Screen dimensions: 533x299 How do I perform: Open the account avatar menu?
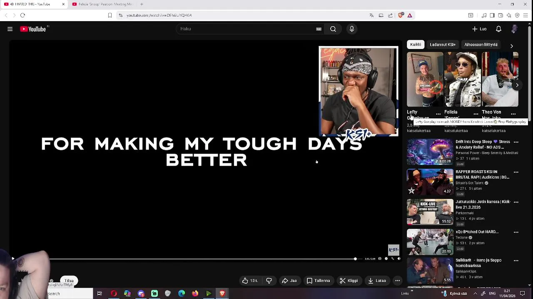[x=514, y=29]
